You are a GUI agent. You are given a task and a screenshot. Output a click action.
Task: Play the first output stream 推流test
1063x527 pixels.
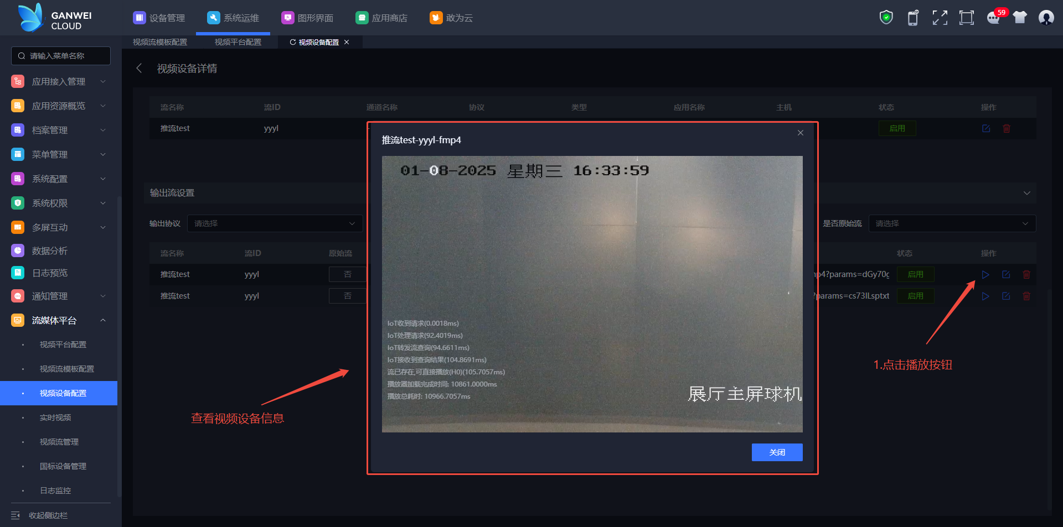tap(985, 274)
